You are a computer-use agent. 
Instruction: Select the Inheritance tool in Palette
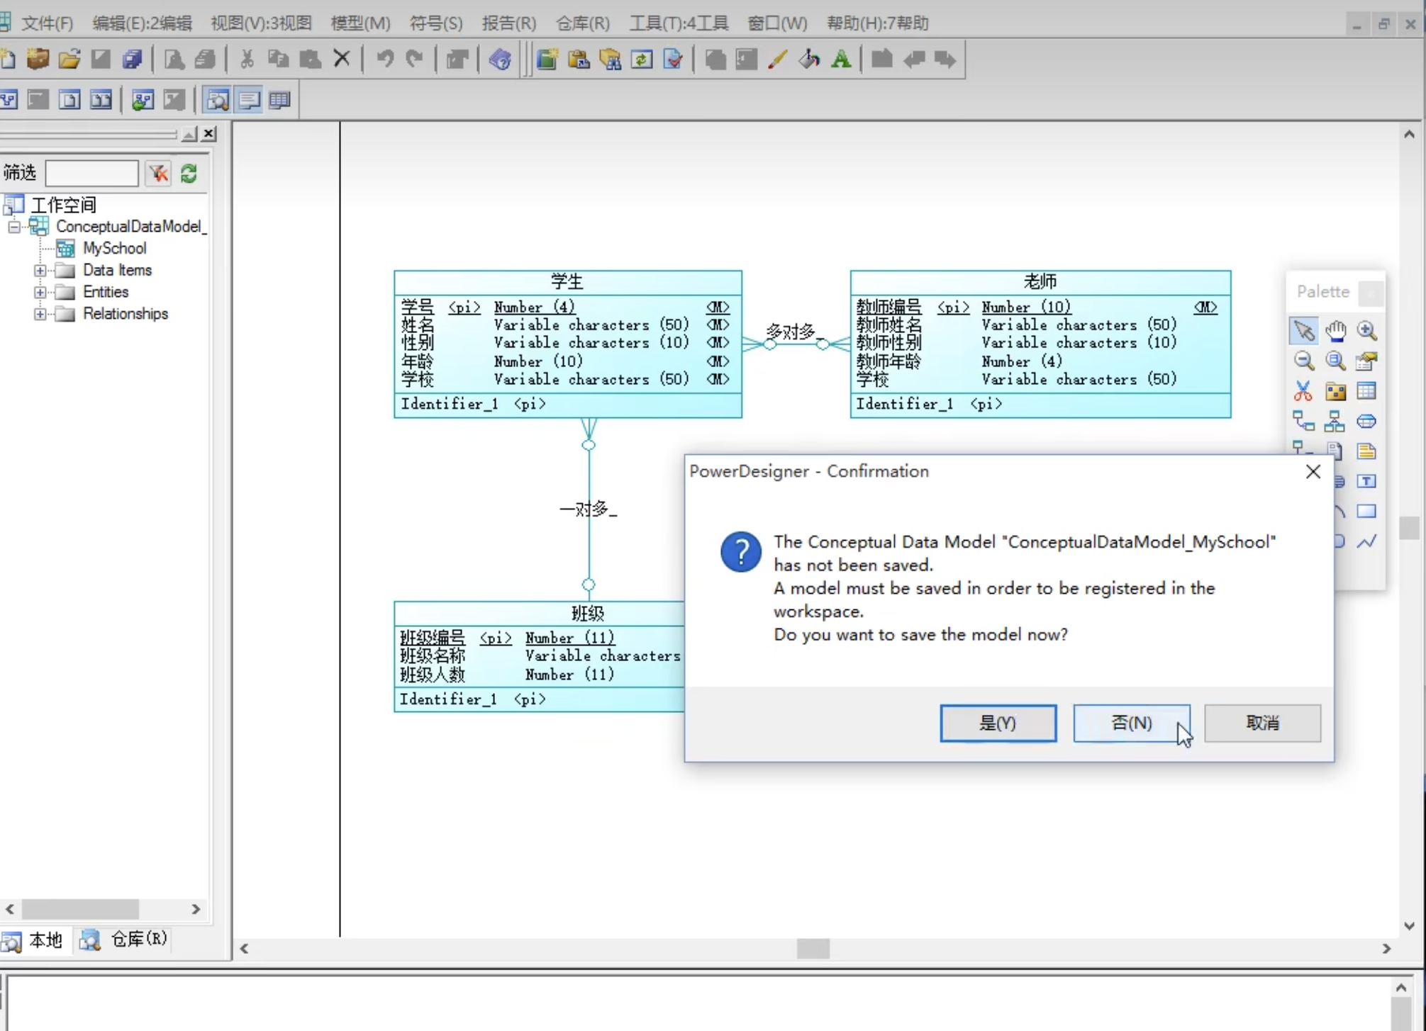pos(1335,422)
